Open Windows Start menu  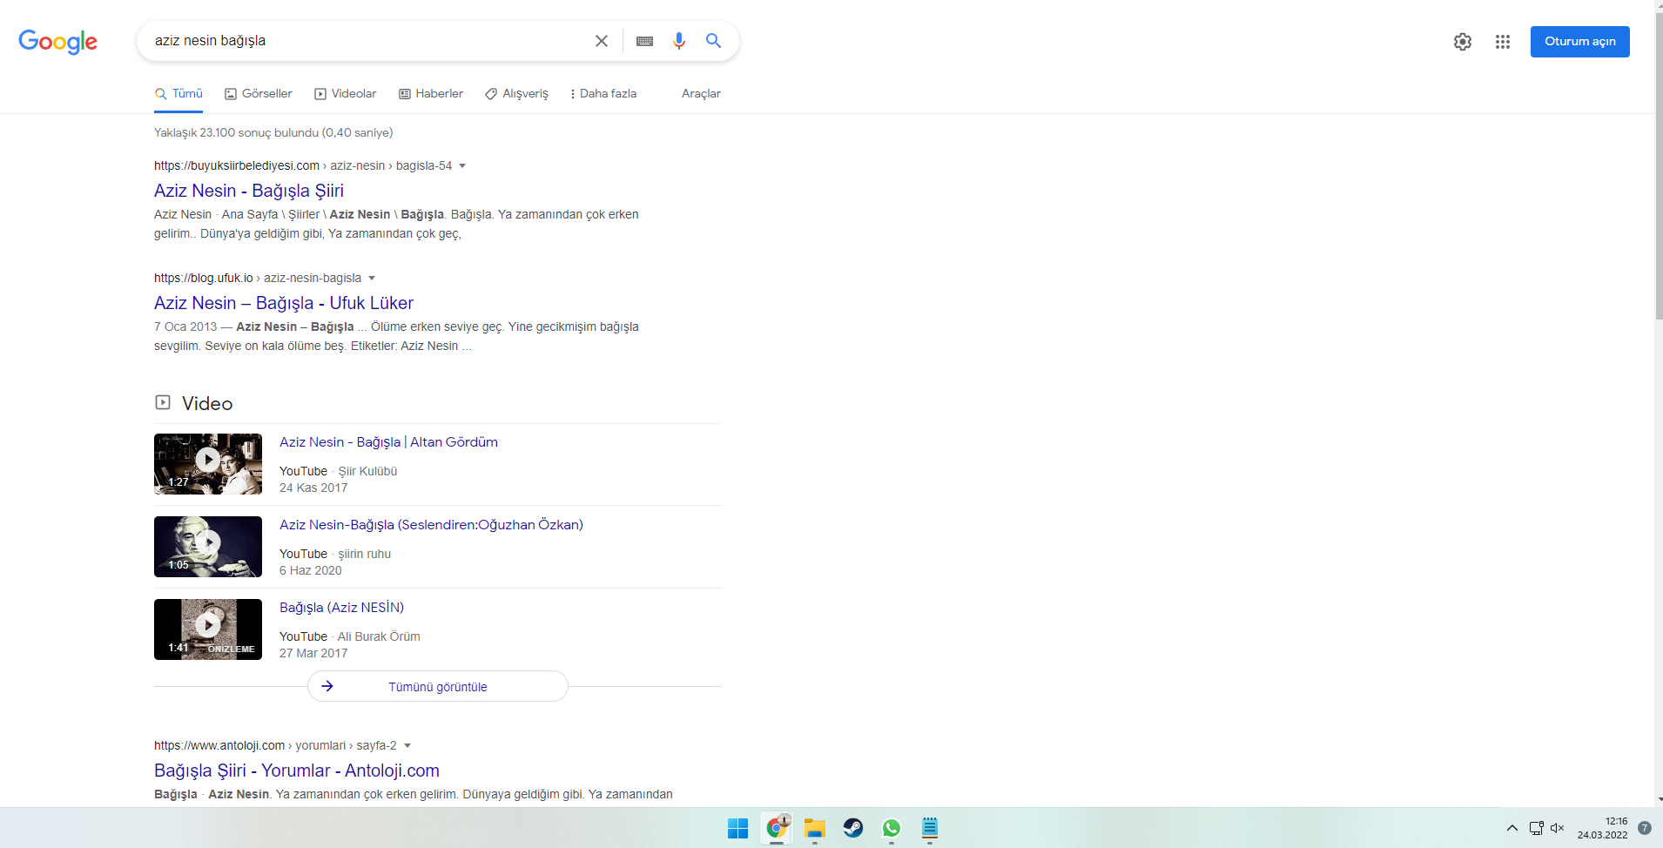[737, 828]
